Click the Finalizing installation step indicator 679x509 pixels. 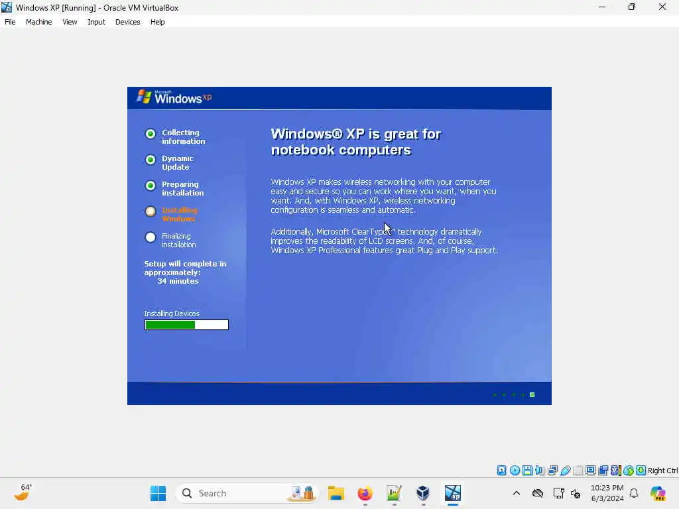coord(151,237)
